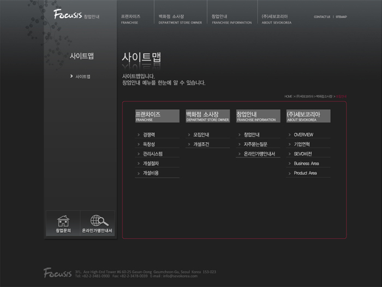This screenshot has height=287, width=382.
Task: Open the 개설비용 sitemap link
Action: point(151,173)
